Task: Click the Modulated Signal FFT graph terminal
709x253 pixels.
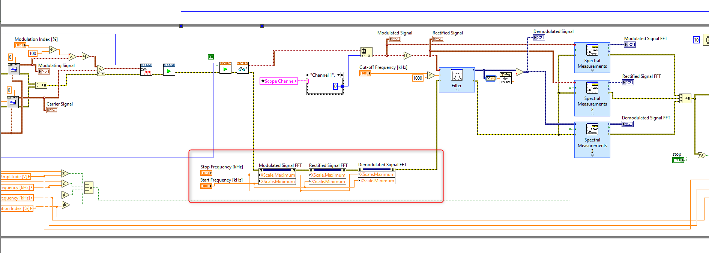Action: 630,45
